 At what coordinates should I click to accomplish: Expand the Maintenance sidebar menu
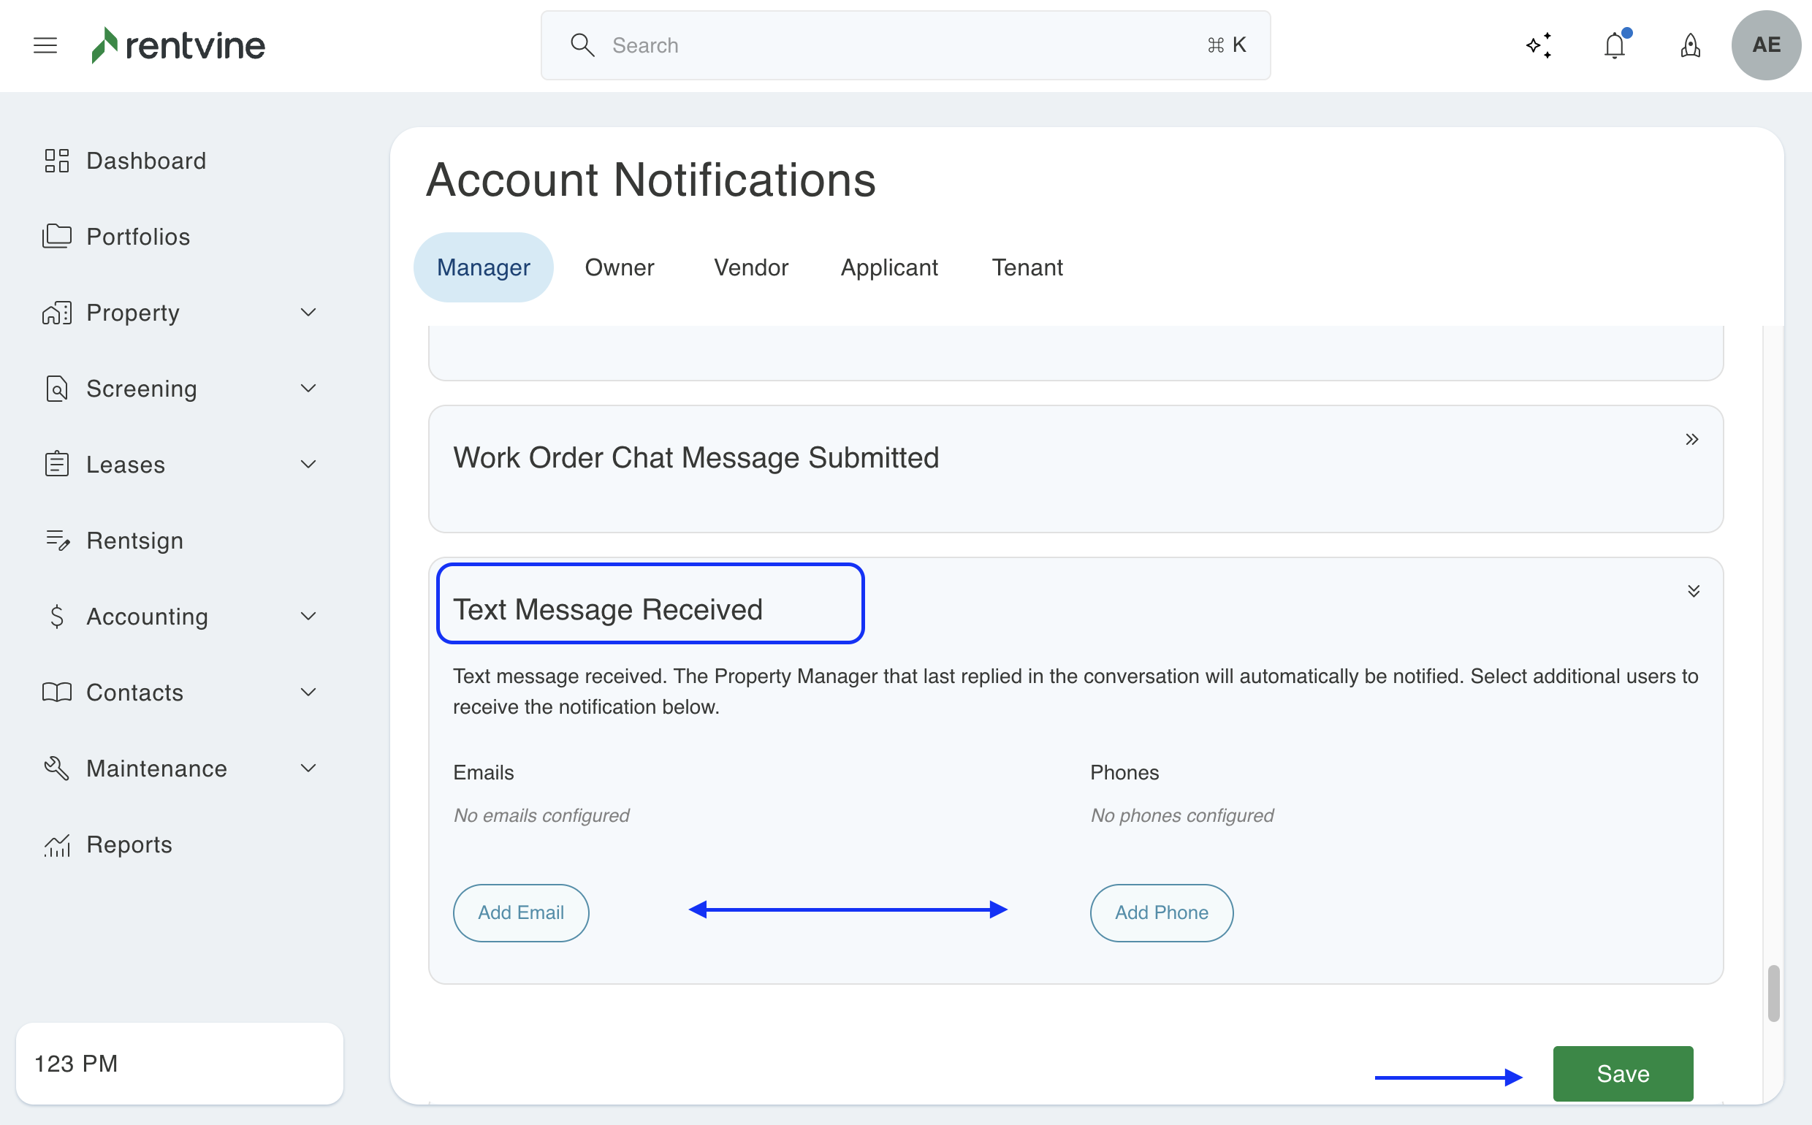(308, 768)
